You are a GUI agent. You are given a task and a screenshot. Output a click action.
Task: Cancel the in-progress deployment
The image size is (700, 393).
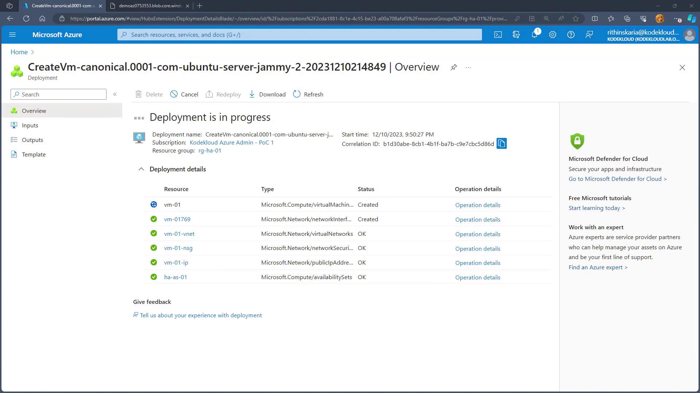click(x=184, y=94)
